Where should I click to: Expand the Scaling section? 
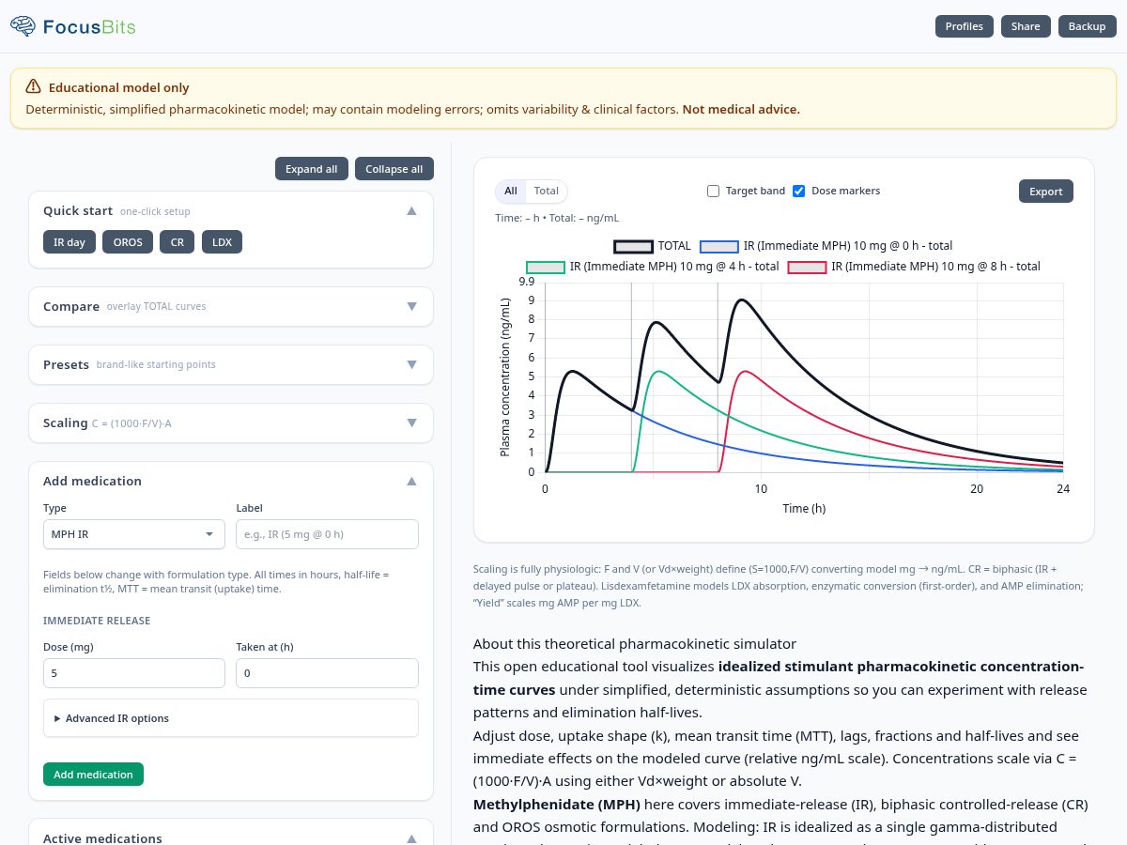(x=411, y=422)
